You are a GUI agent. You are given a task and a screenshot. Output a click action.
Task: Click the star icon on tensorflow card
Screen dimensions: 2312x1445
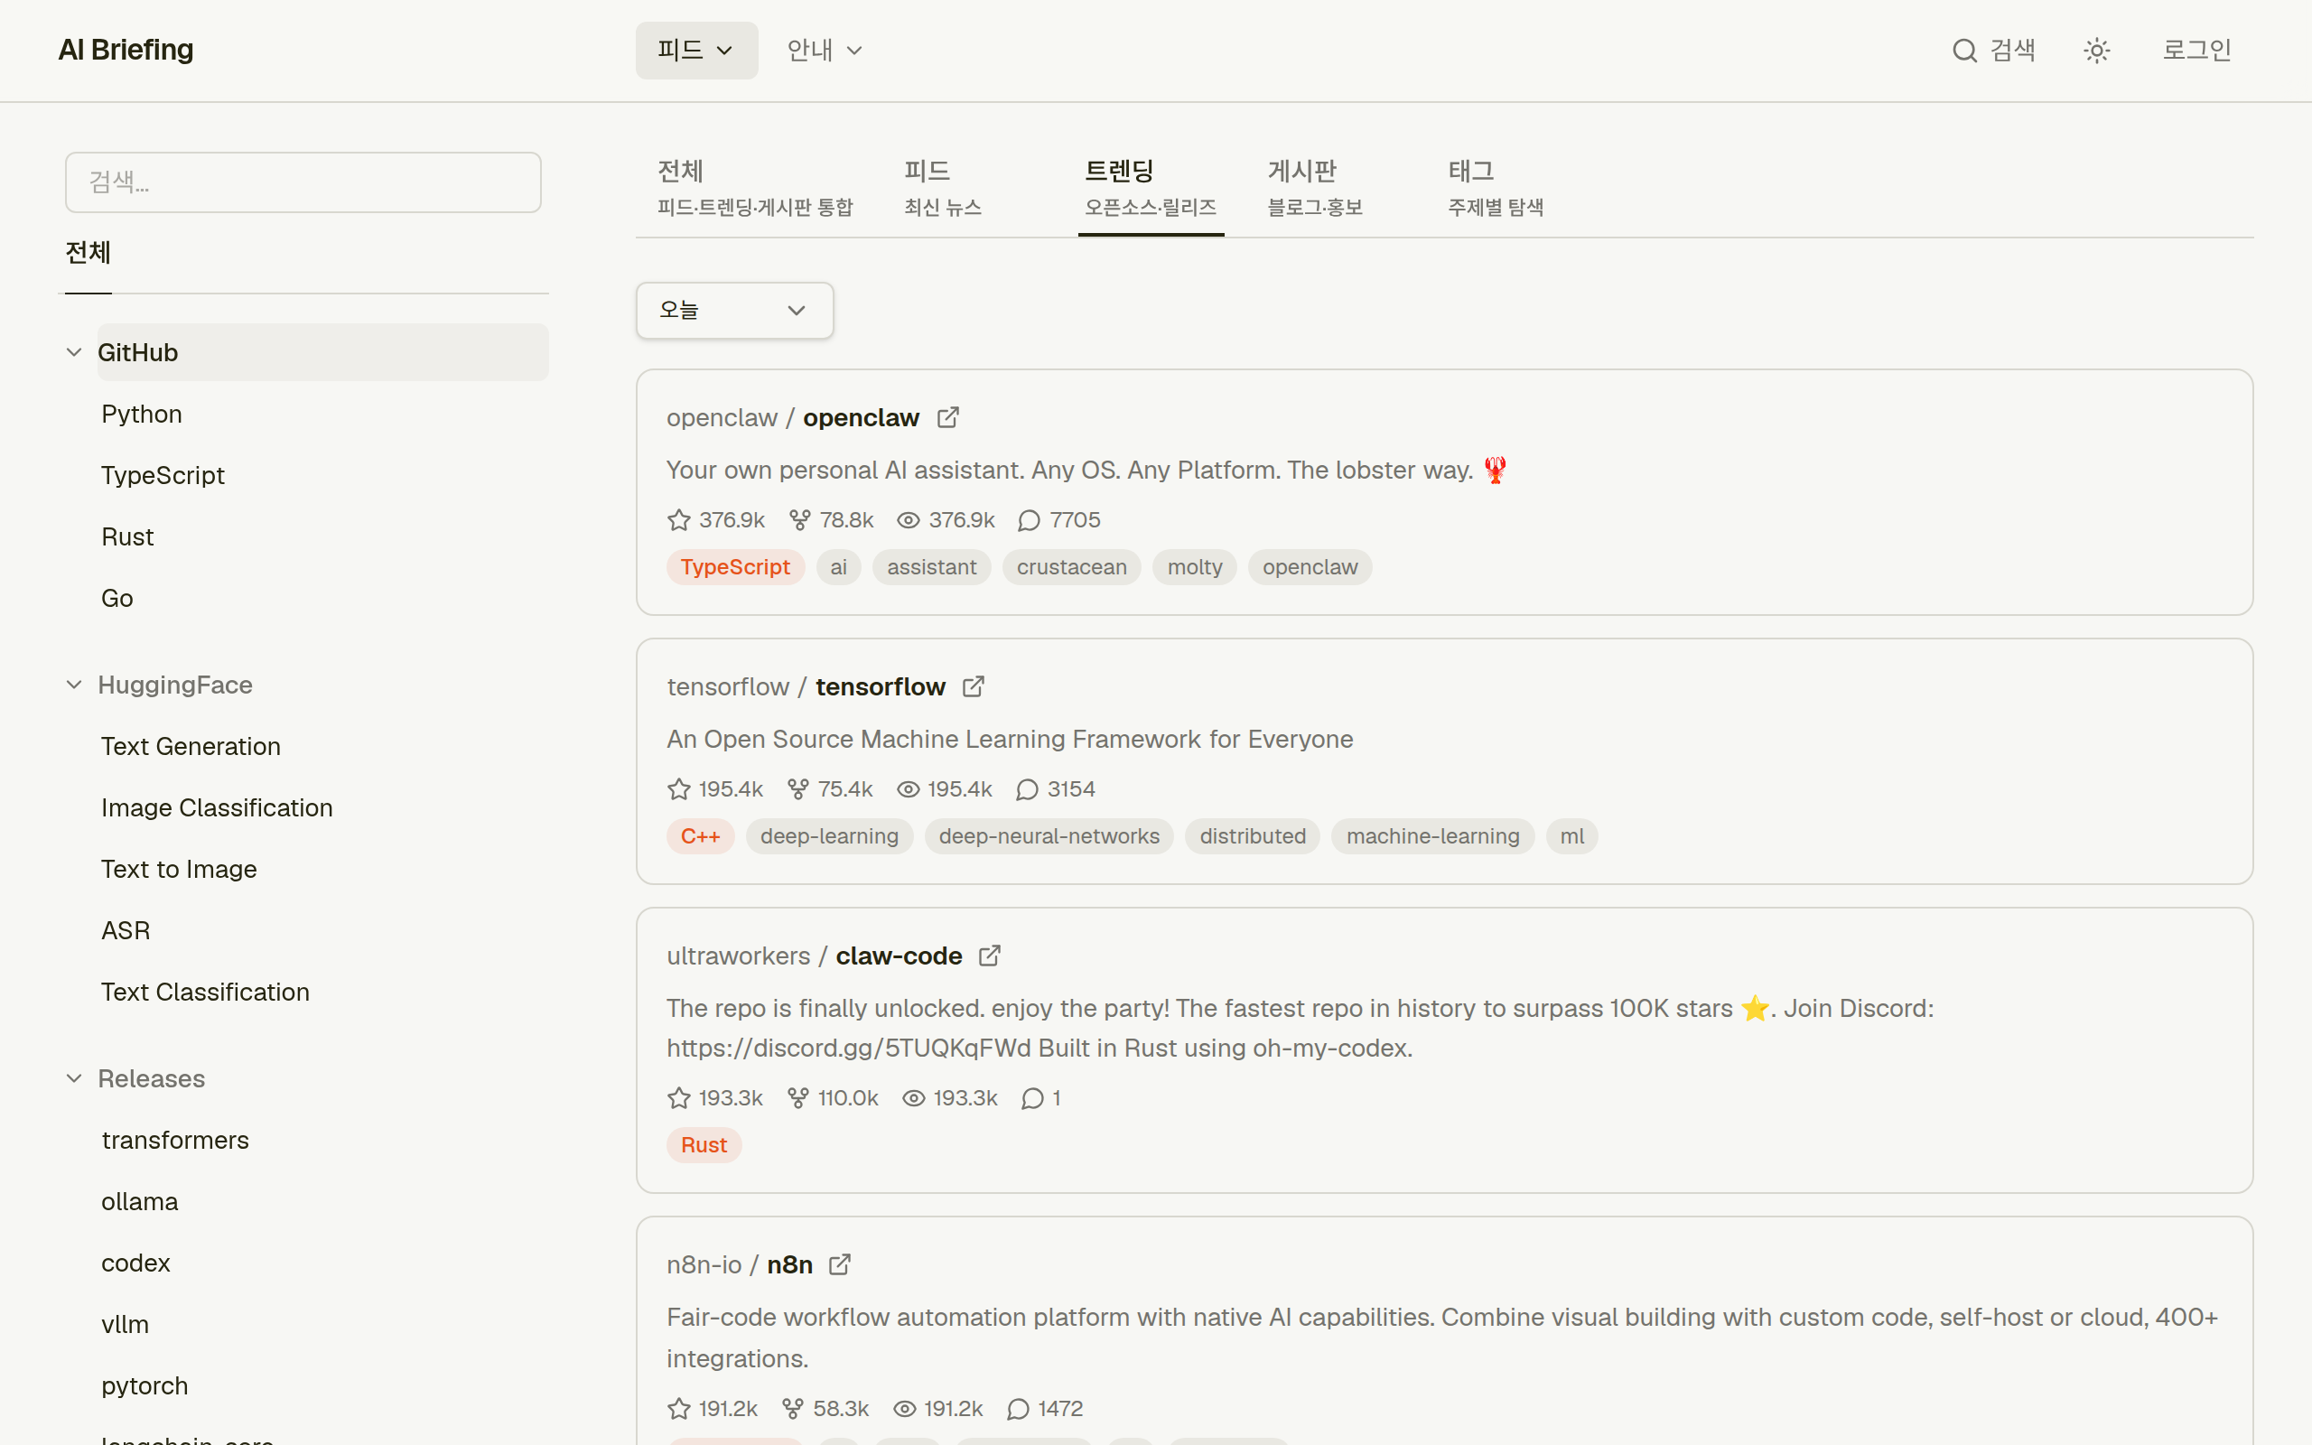(678, 788)
